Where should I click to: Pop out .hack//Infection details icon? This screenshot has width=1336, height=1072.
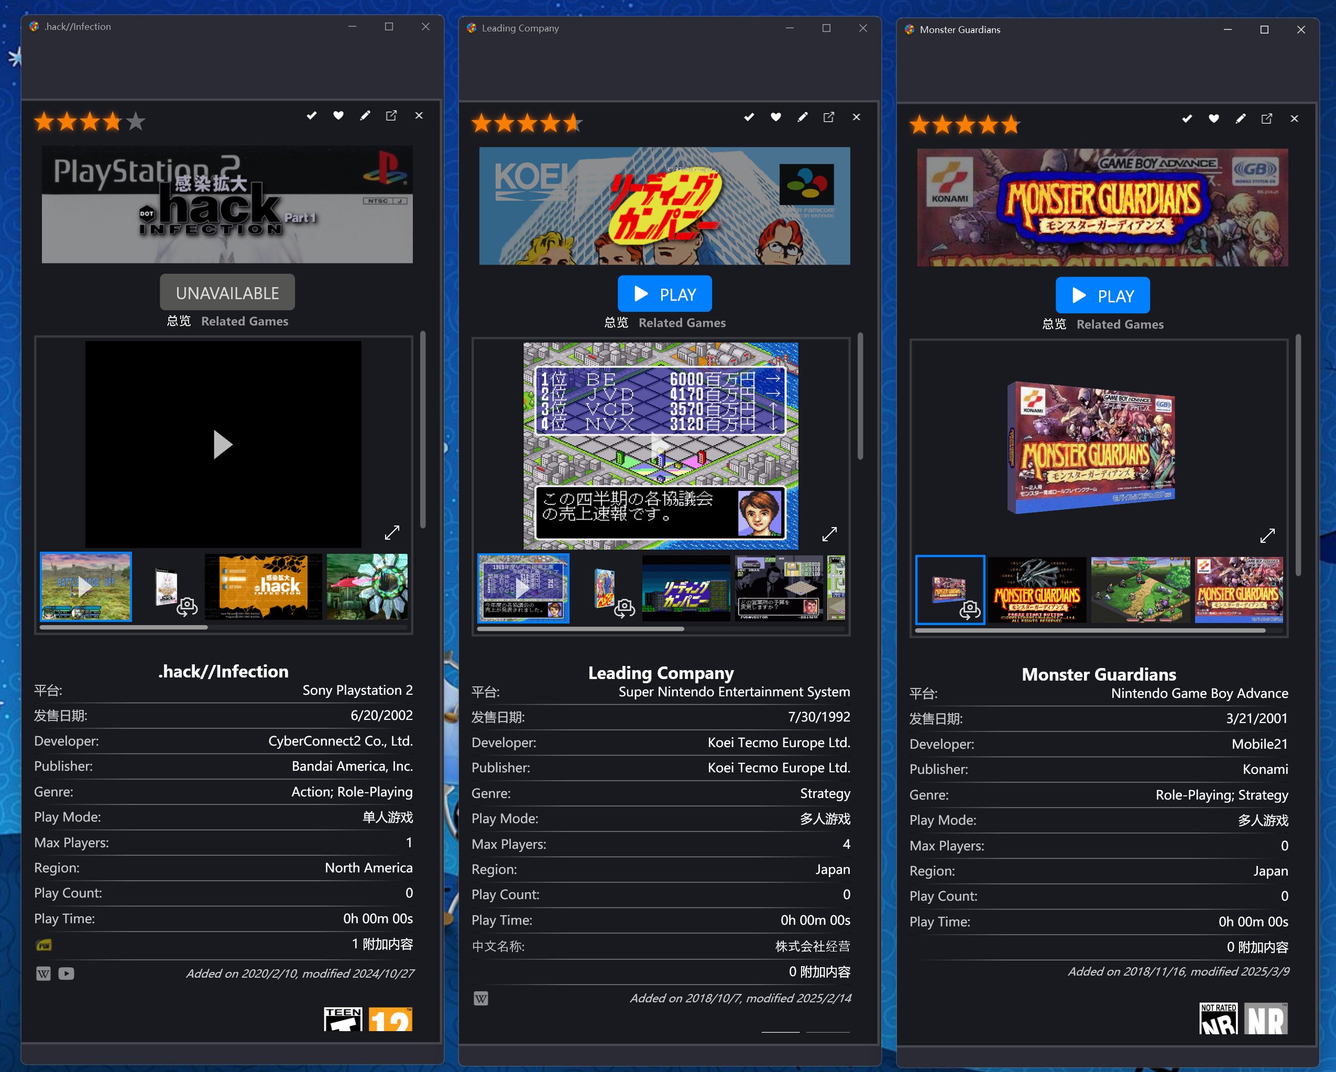[391, 116]
